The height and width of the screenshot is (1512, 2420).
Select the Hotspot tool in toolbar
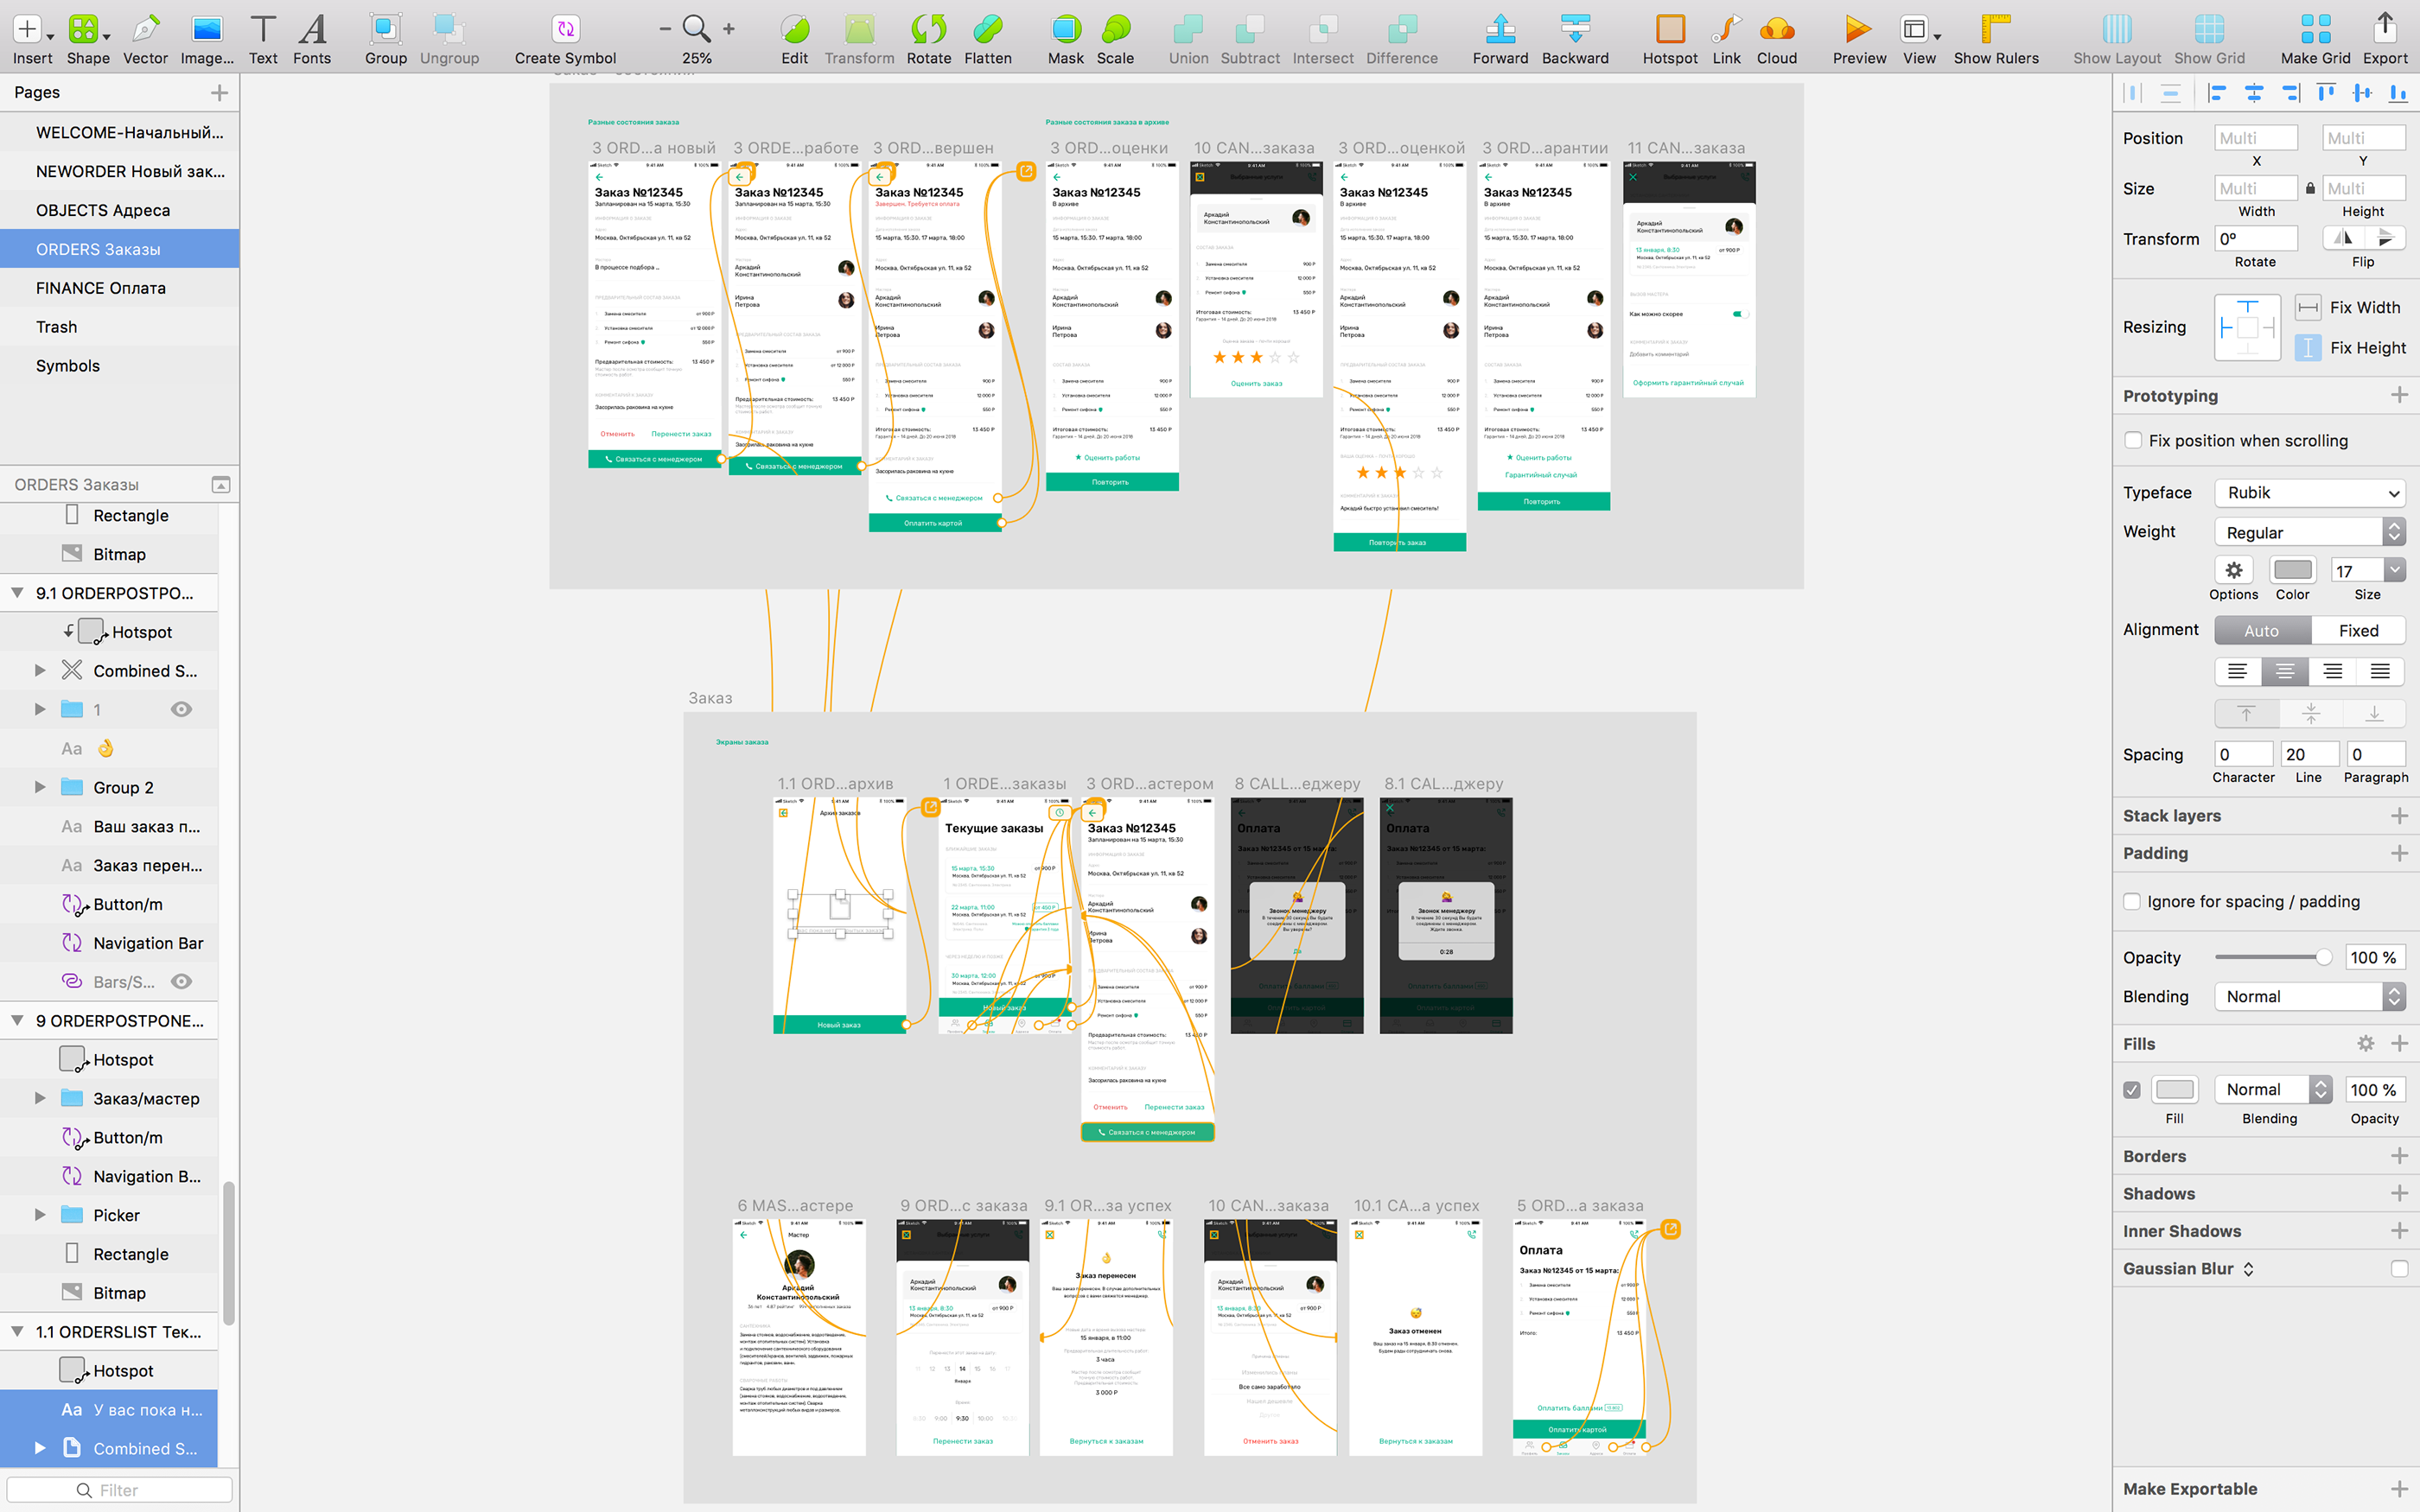[x=1669, y=29]
